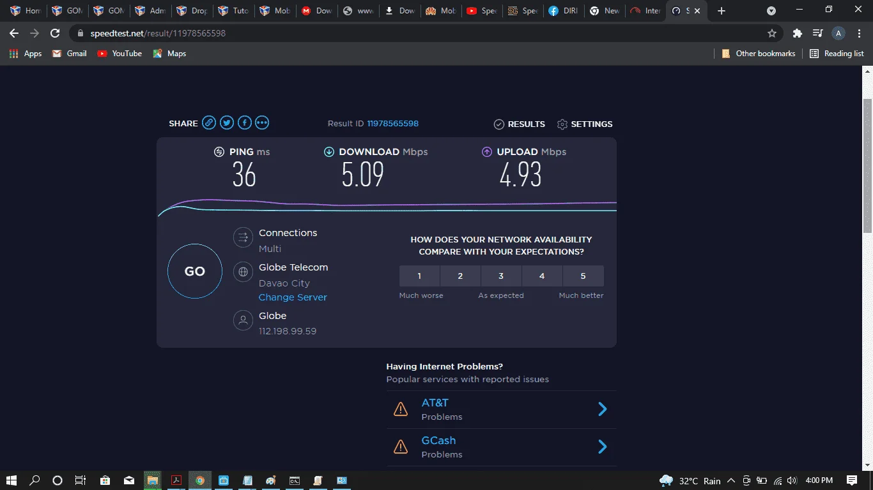873x490 pixels.
Task: Go back to the previous page
Action: click(x=14, y=33)
